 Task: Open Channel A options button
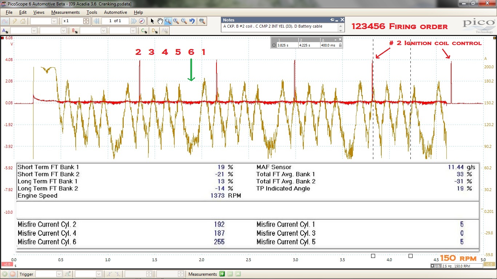tap(5, 31)
